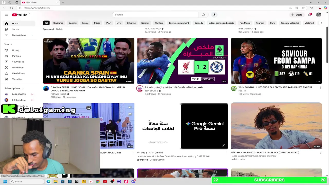
Task: Open Watch later in the sidebar
Action: pos(18,68)
